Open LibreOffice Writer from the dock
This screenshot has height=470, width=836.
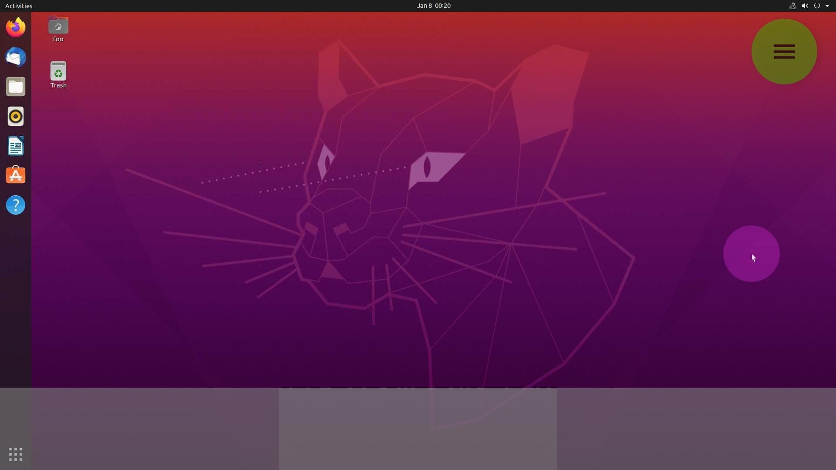[x=16, y=146]
